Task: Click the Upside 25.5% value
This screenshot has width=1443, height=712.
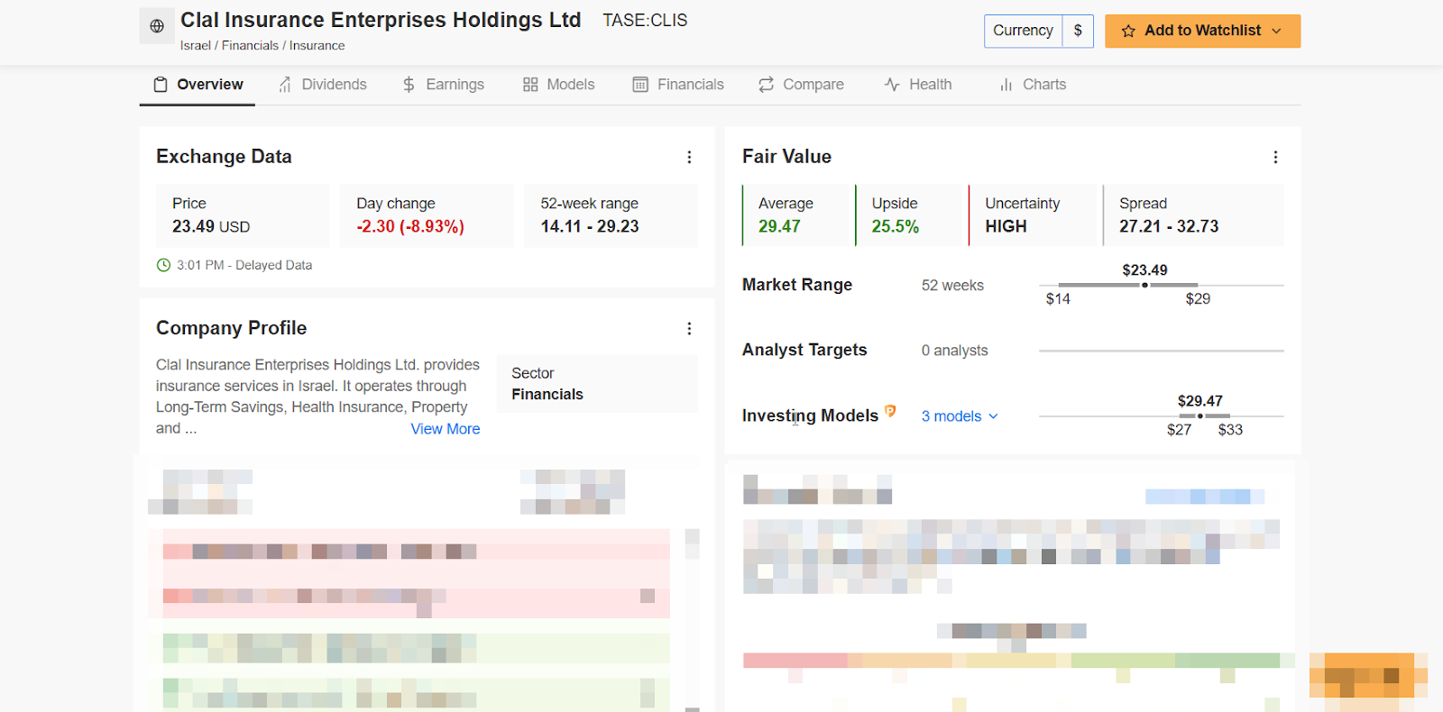Action: (895, 226)
